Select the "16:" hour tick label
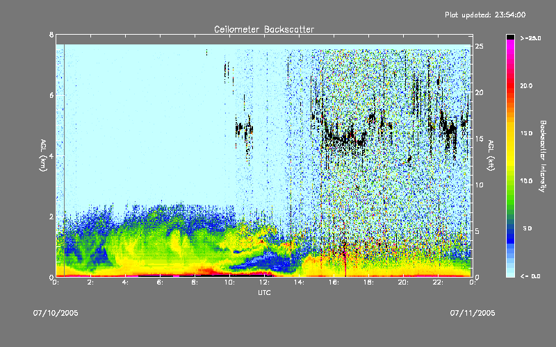The image size is (556, 347). 334,282
